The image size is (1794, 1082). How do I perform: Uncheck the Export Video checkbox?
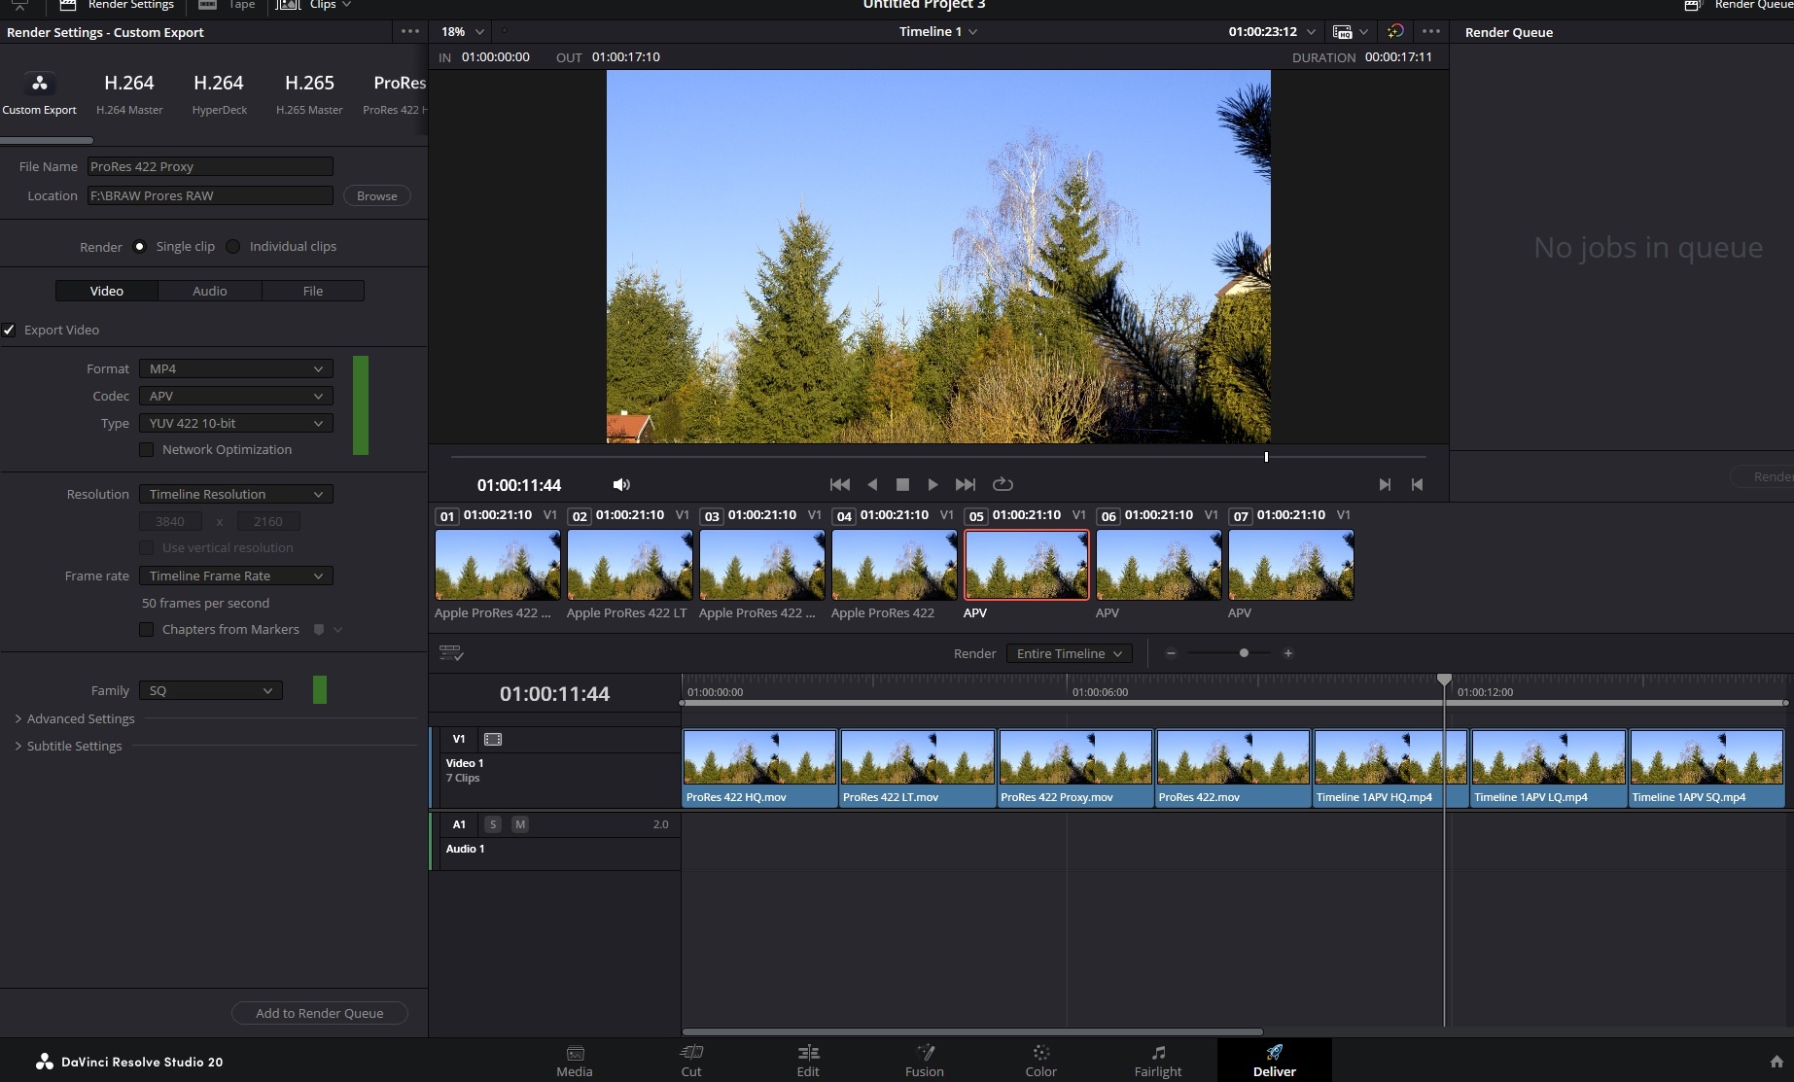pyautogui.click(x=9, y=331)
